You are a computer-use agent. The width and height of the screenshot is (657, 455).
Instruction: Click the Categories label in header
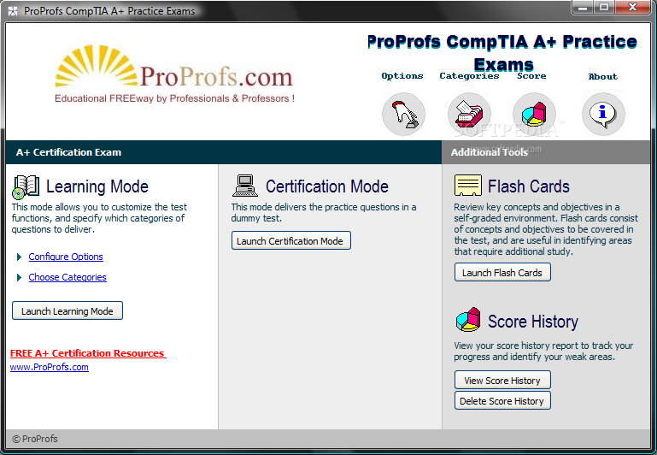(x=469, y=76)
